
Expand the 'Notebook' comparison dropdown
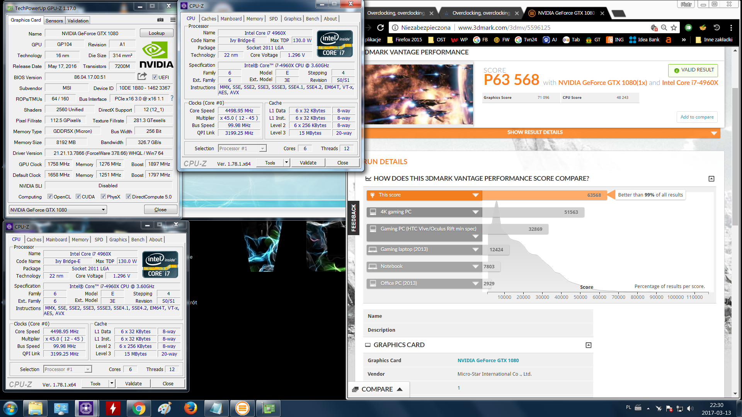[x=476, y=266]
